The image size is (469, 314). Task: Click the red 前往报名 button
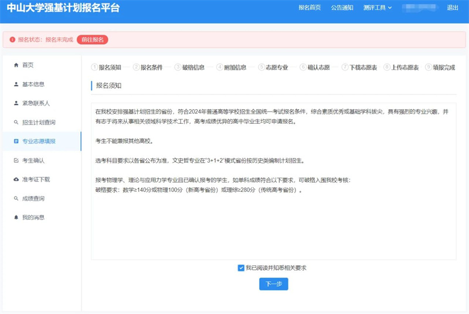coord(93,39)
